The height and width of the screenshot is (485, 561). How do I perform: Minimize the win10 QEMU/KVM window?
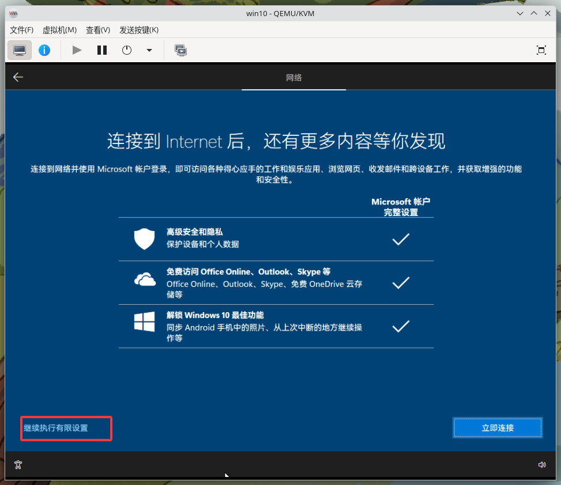[520, 13]
